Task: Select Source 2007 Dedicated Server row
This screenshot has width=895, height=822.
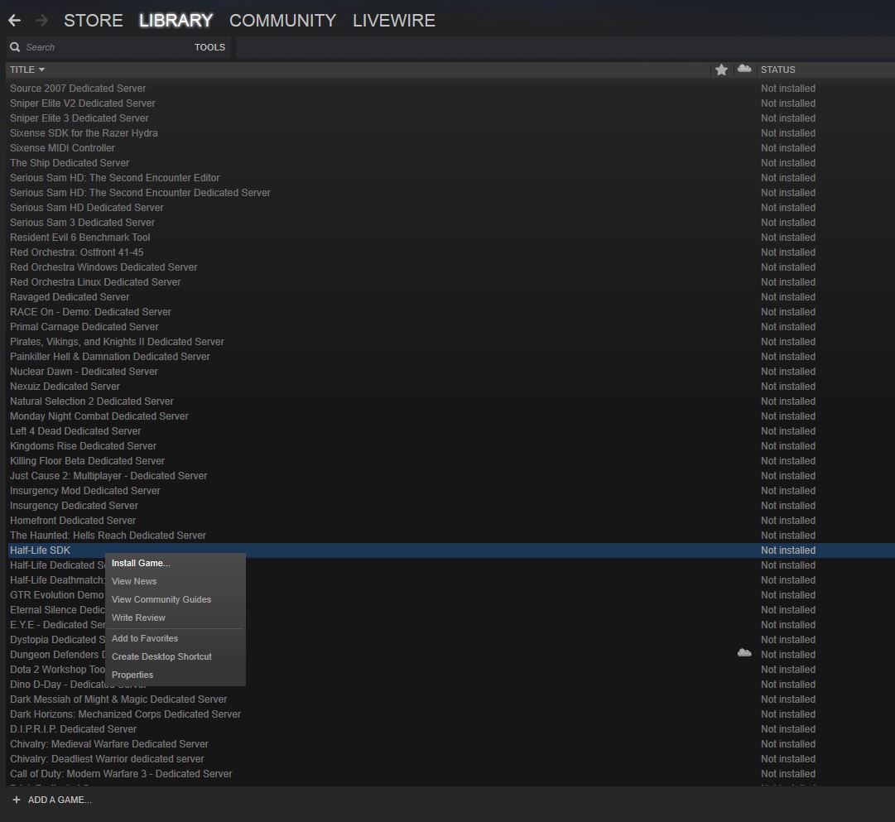Action: 450,89
